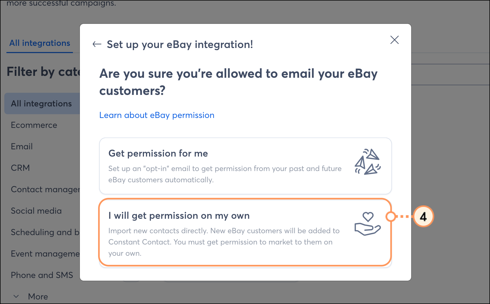Filter by Social media category
The width and height of the screenshot is (490, 304).
coord(36,211)
